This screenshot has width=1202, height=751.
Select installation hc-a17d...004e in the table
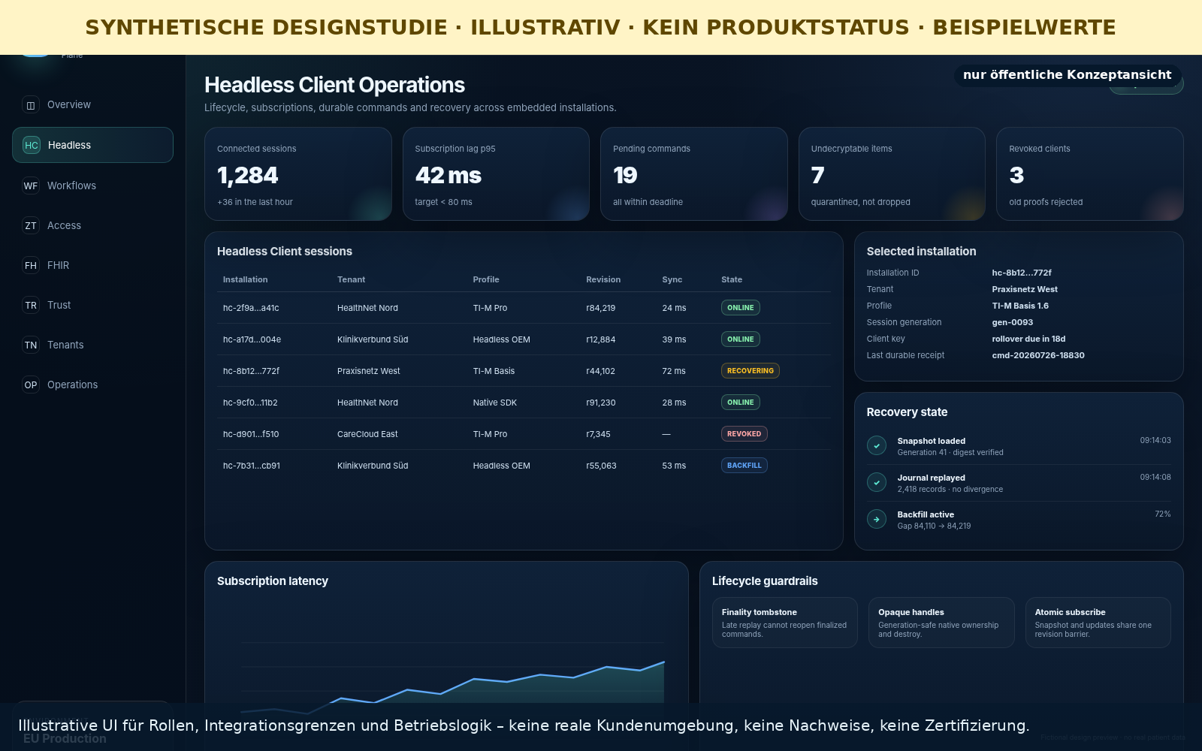pos(252,339)
